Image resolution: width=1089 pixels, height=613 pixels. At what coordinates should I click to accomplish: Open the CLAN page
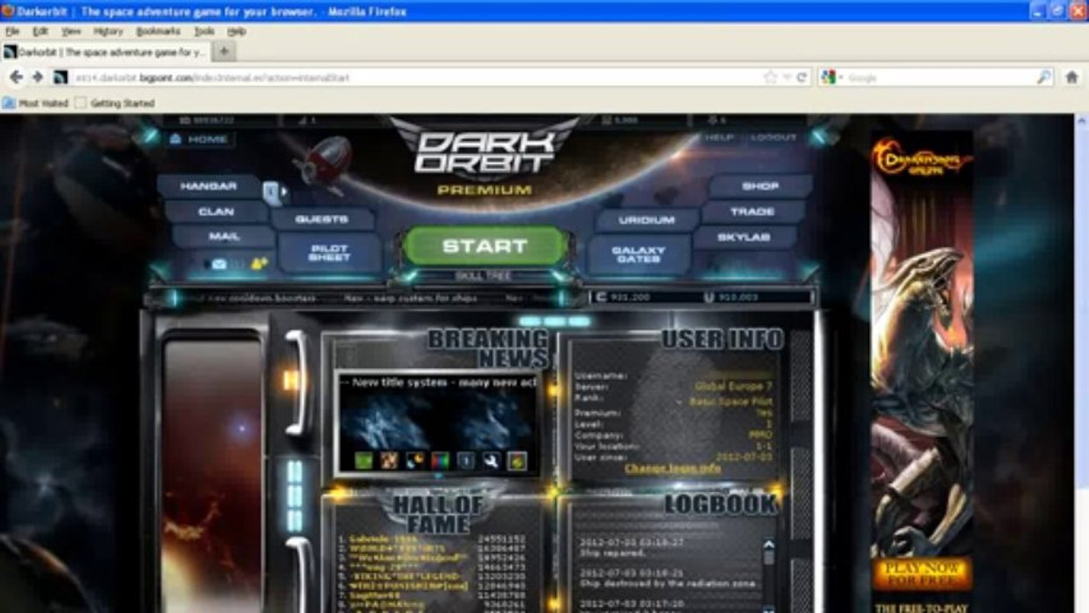215,211
